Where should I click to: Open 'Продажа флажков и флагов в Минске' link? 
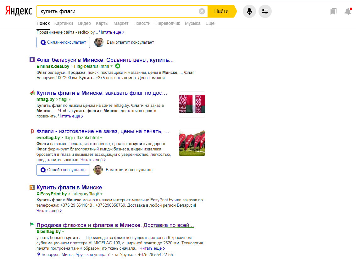[x=115, y=225]
